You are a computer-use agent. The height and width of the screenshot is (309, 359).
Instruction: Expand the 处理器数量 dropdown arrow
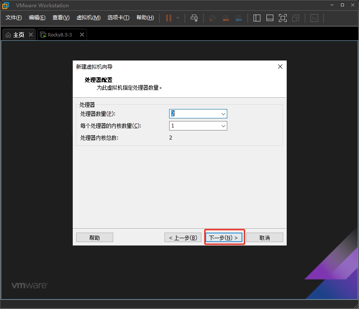[223, 114]
